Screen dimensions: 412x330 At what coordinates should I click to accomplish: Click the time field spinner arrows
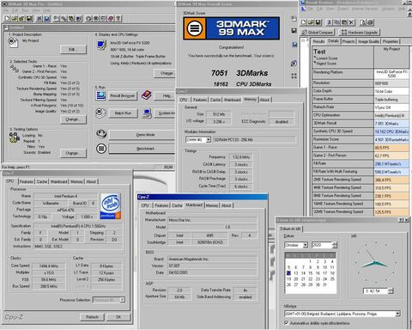[391, 291]
